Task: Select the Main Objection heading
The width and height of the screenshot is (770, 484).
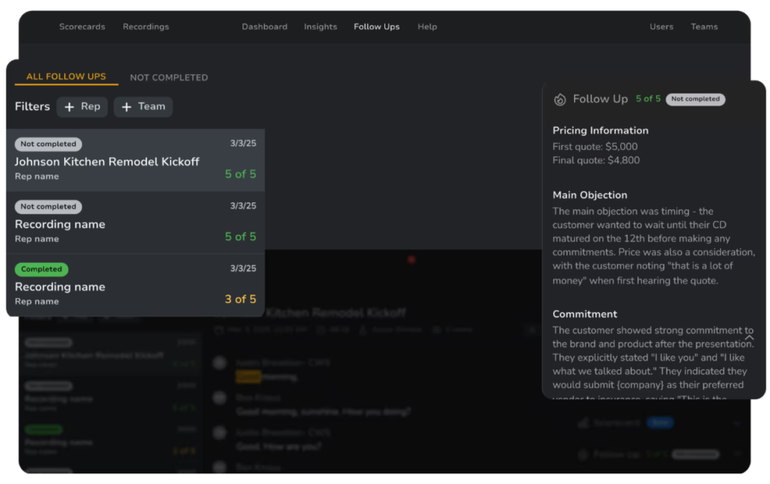Action: (x=590, y=195)
